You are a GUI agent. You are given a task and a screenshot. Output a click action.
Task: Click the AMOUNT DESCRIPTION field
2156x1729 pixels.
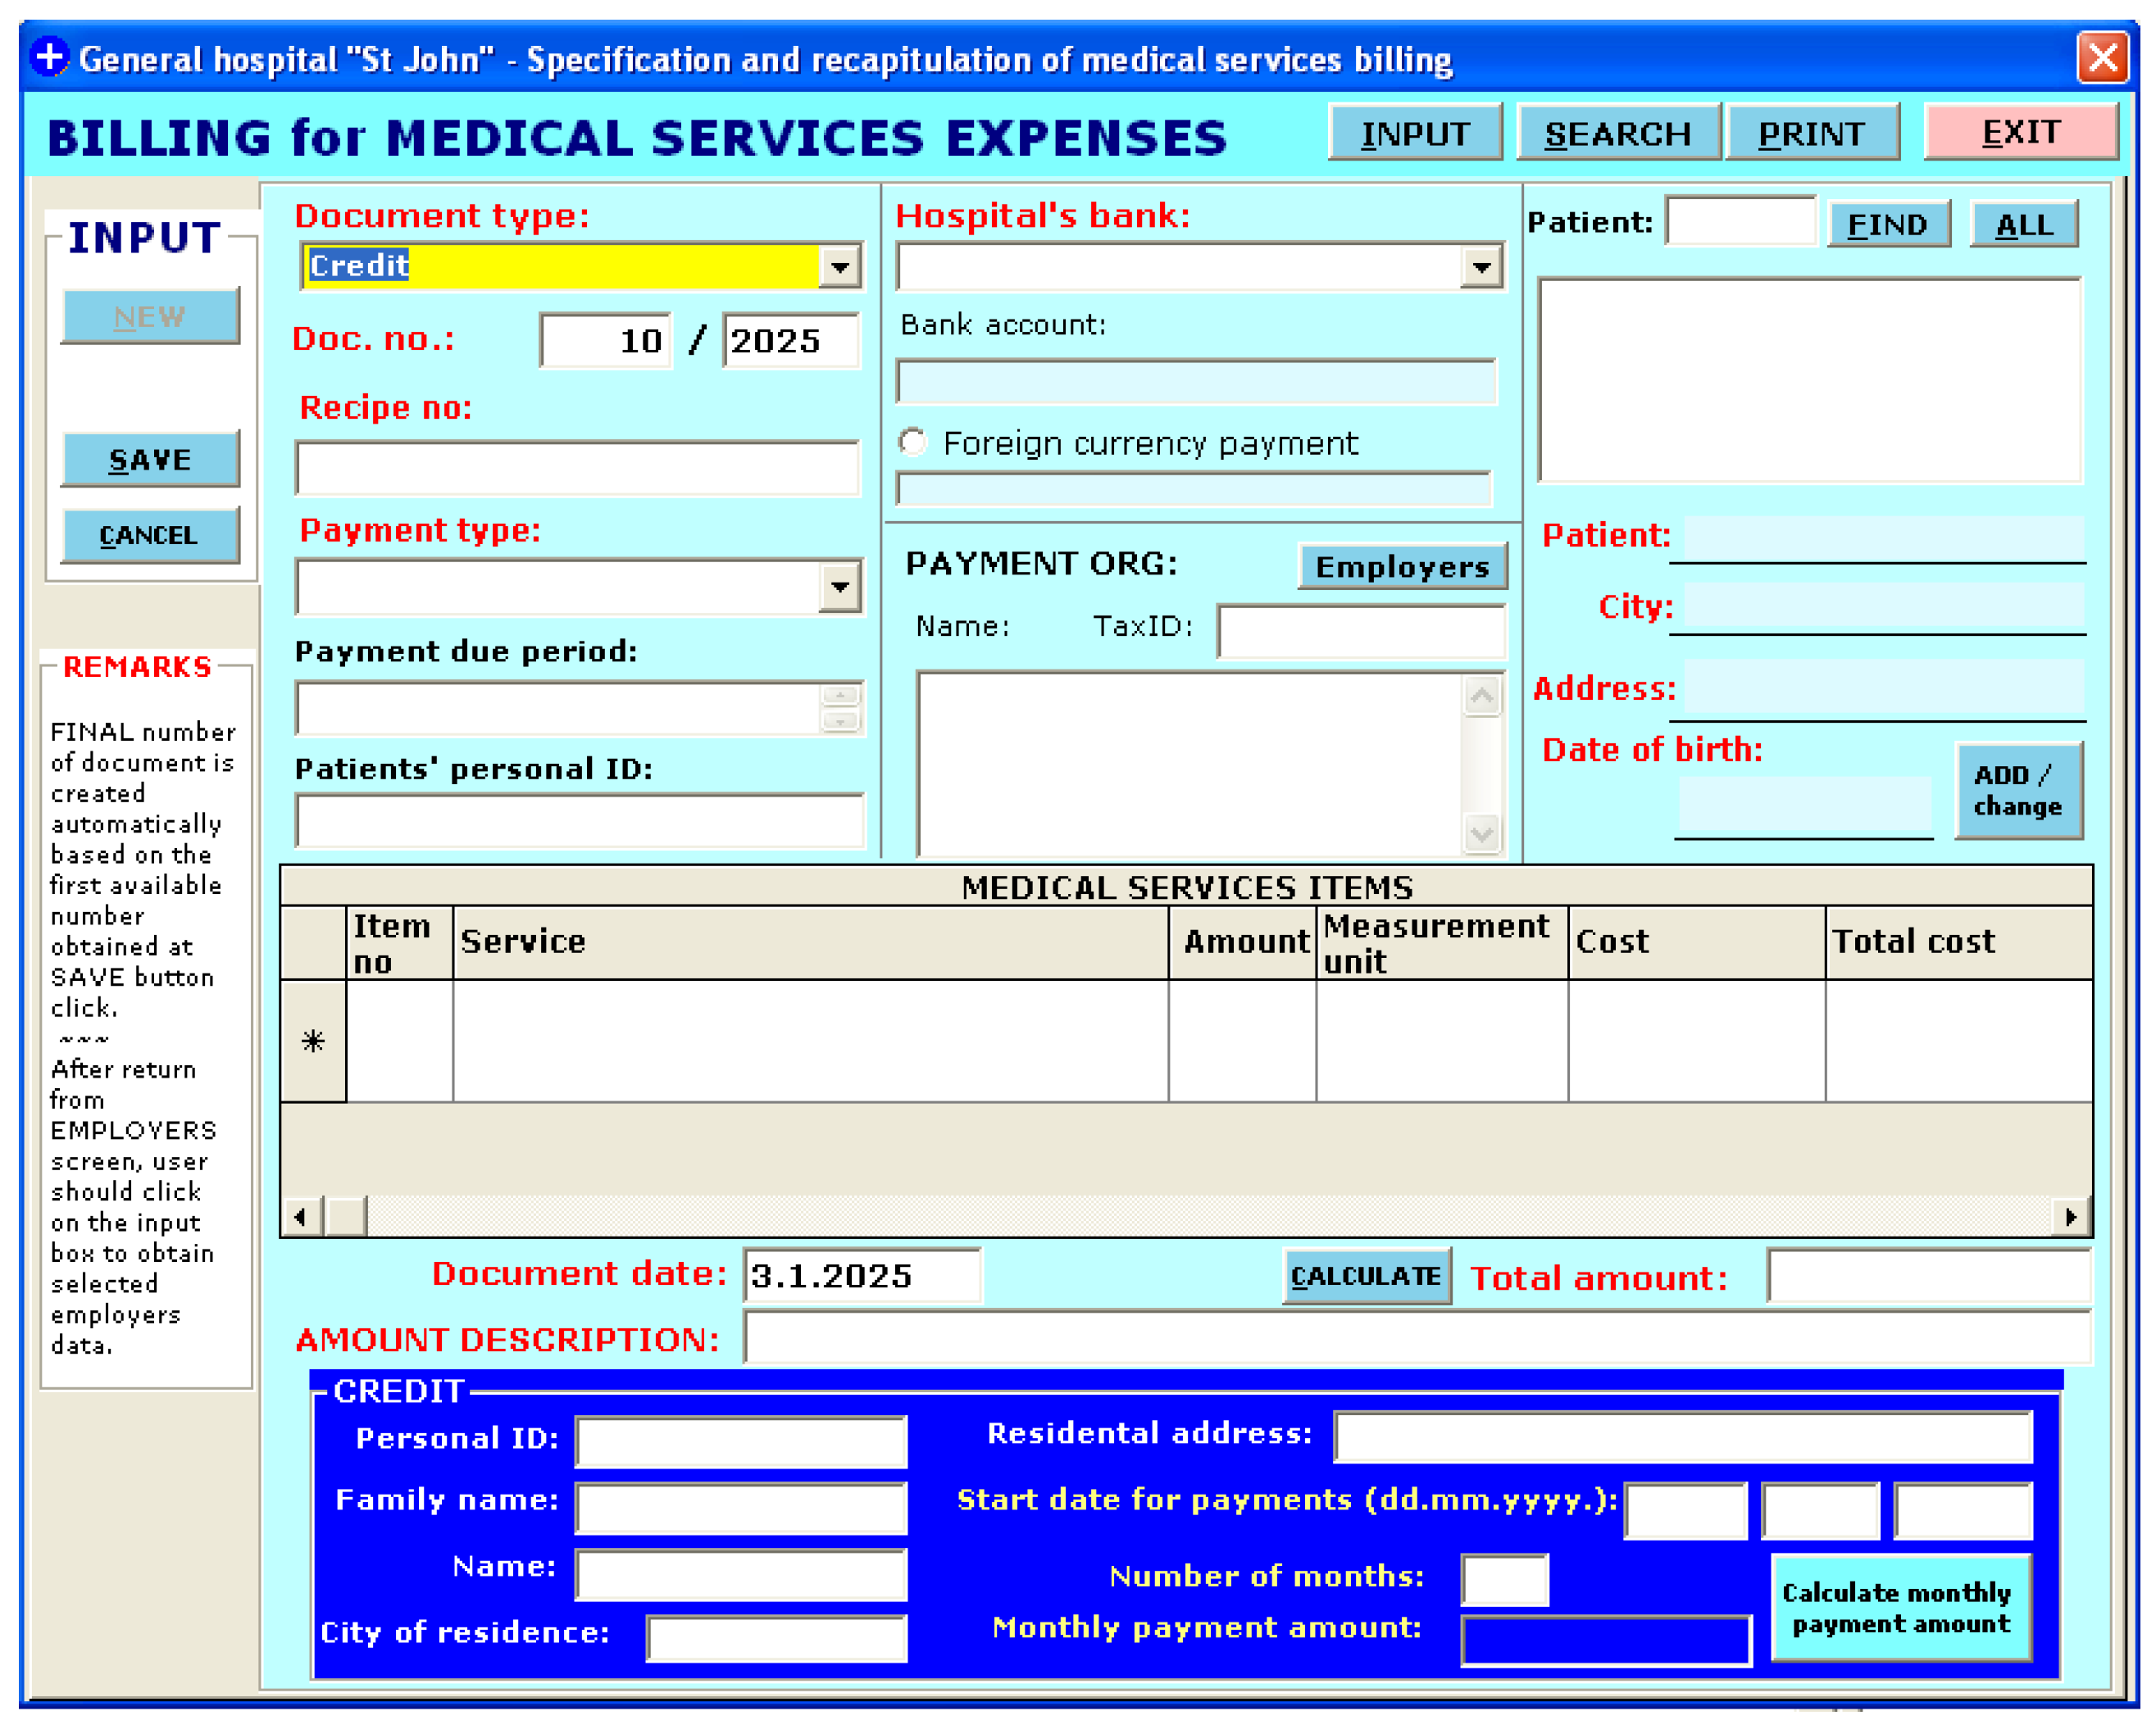pyautogui.click(x=1417, y=1337)
